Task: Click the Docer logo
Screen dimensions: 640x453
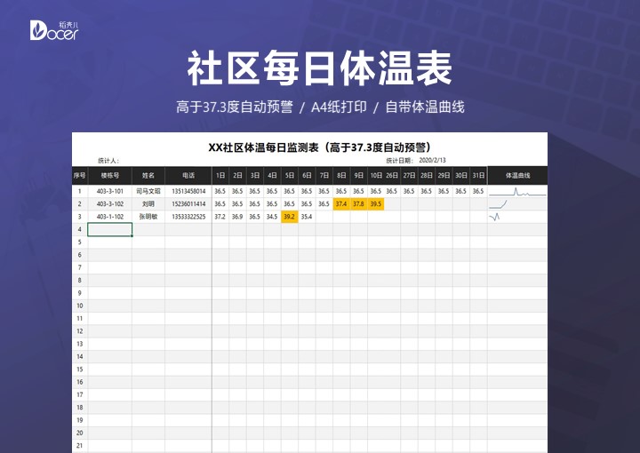Action: tap(54, 30)
